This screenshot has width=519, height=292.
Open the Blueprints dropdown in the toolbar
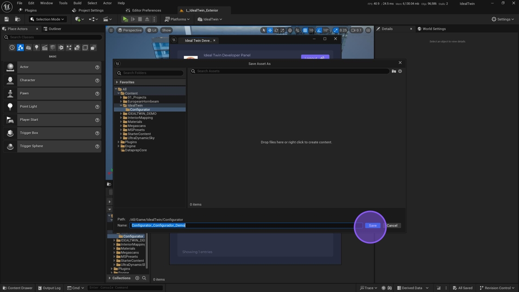(x=93, y=19)
